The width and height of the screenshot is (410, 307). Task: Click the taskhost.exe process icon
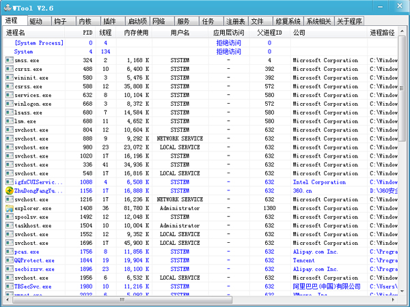coord(10,226)
